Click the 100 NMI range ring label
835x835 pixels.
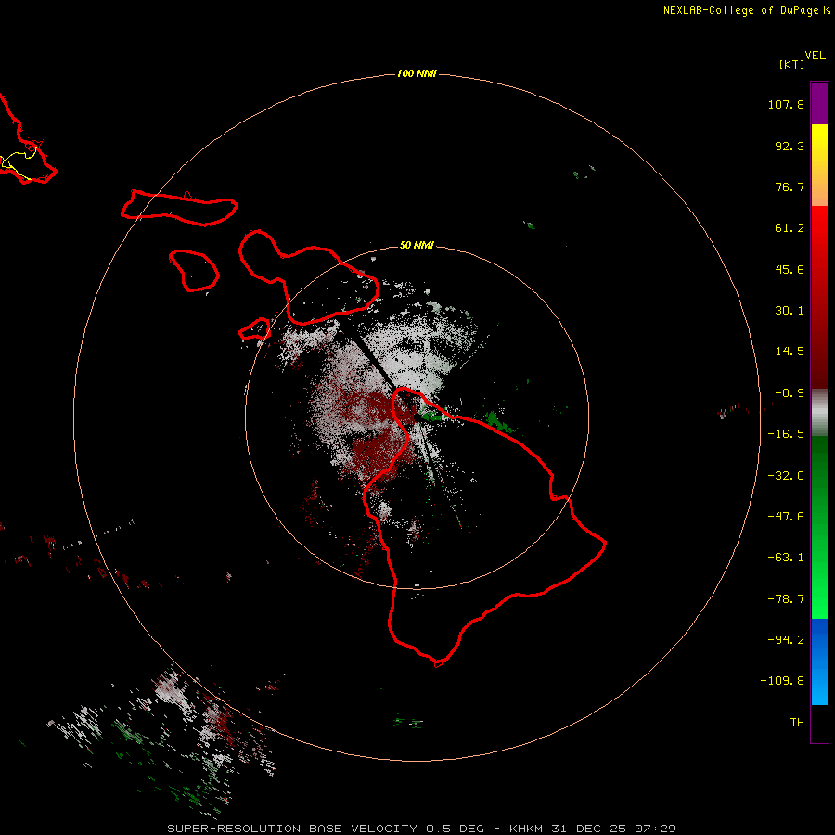point(417,73)
